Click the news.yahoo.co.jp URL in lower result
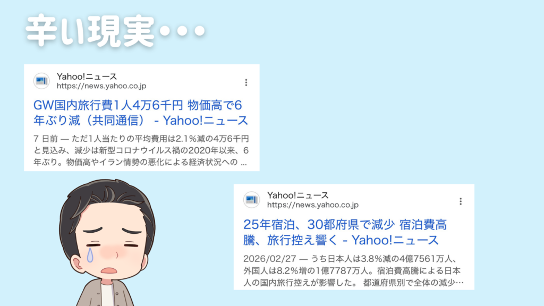 coord(312,205)
